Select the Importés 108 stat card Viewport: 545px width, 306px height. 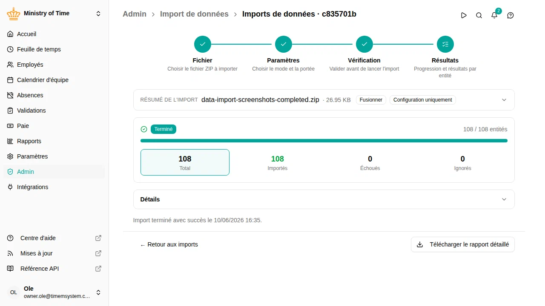278,162
